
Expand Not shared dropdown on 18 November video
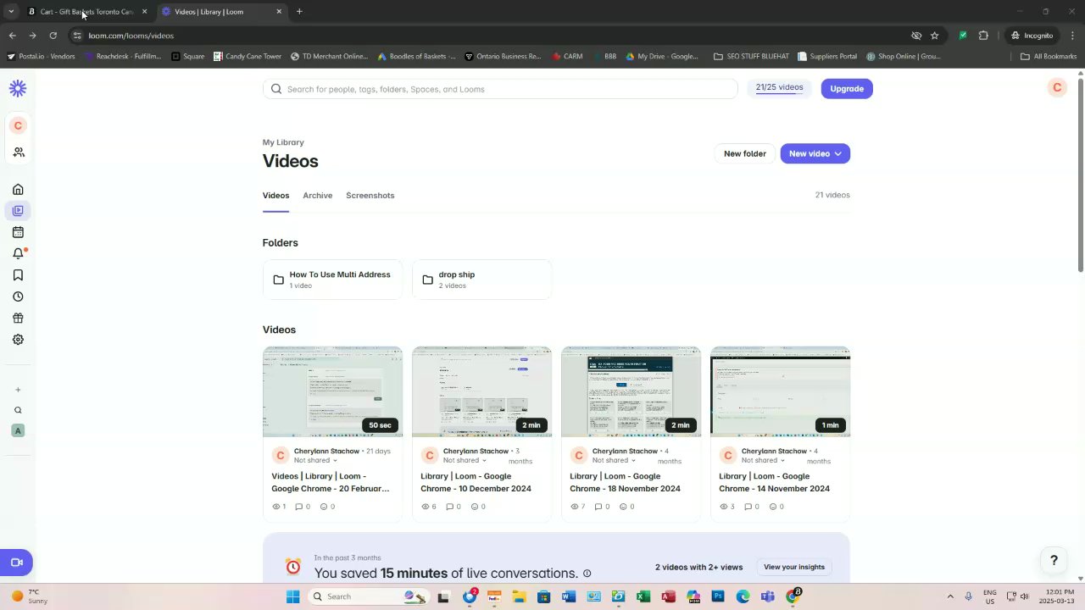tap(614, 461)
